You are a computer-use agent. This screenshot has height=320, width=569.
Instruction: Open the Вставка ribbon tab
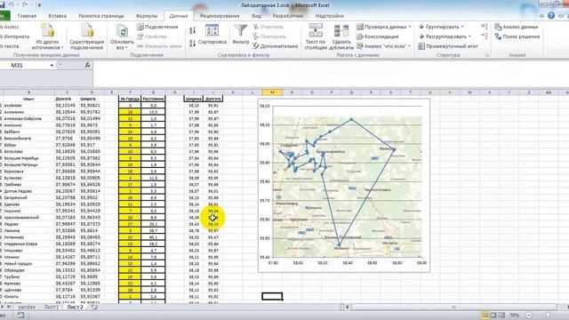(57, 16)
